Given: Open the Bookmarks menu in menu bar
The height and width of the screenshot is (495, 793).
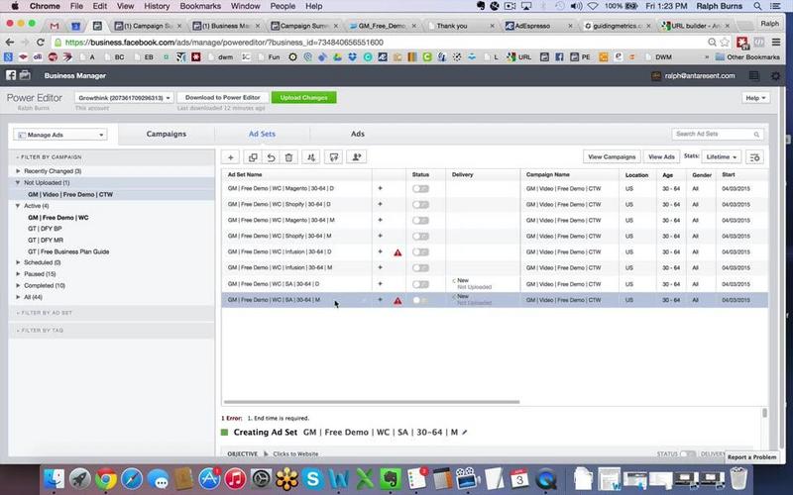Looking at the screenshot, I should coord(200,6).
